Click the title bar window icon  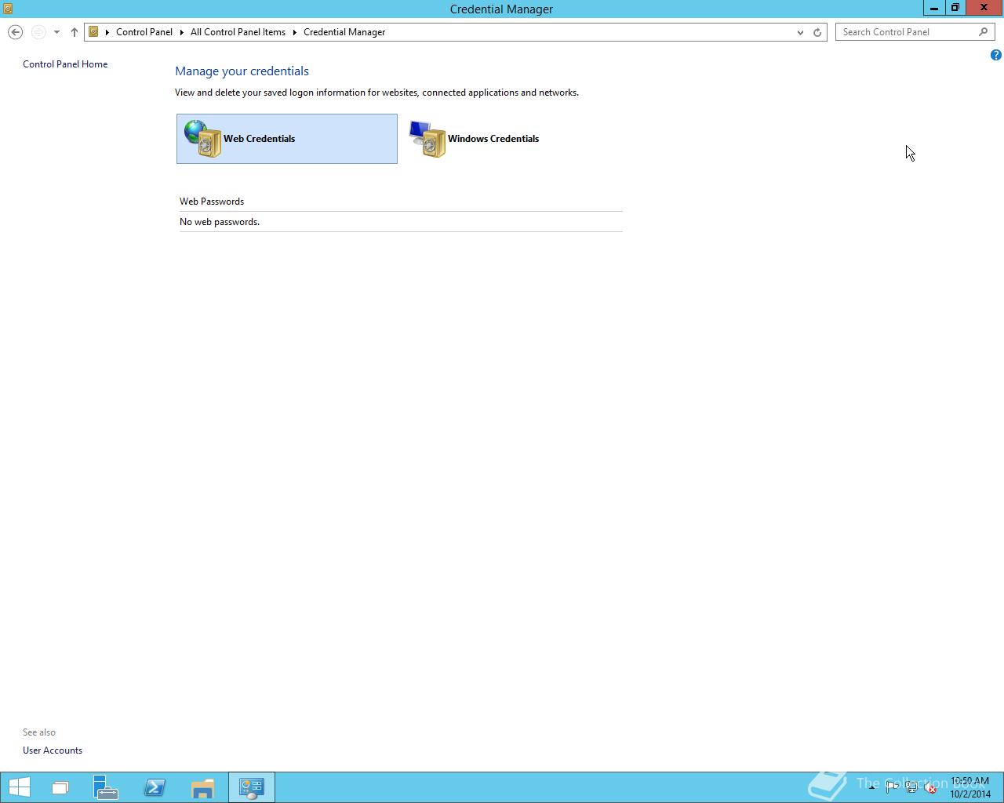point(8,9)
